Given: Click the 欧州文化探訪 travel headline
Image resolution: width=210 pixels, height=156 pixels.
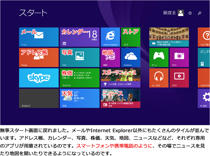Looking at the screenshot, I should [169, 43].
